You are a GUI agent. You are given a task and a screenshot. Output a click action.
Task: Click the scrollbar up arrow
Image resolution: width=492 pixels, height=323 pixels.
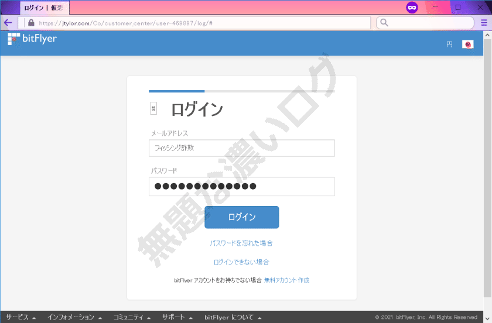click(487, 35)
